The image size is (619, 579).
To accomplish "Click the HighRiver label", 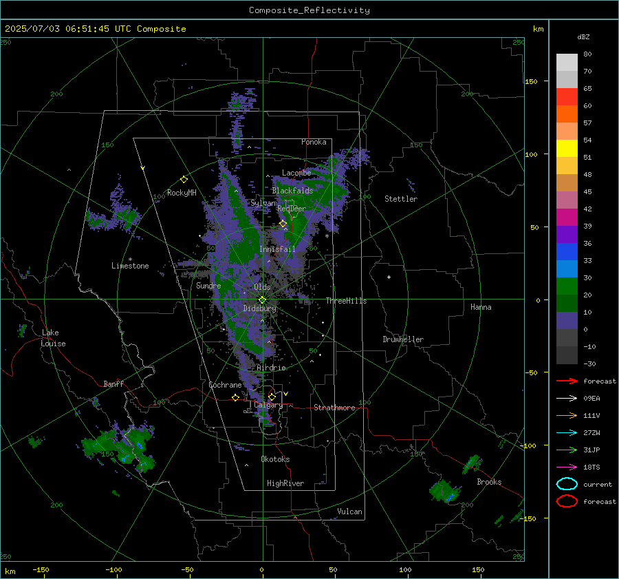I will [x=285, y=483].
